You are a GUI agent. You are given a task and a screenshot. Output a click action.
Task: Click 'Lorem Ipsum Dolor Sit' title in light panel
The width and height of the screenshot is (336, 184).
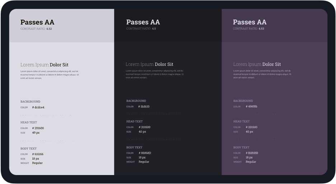tap(44, 65)
